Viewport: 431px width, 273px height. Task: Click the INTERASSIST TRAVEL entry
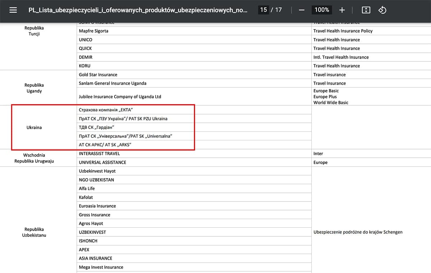pyautogui.click(x=99, y=154)
